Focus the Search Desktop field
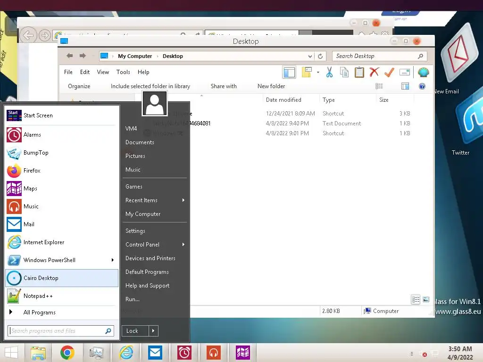 click(x=380, y=56)
